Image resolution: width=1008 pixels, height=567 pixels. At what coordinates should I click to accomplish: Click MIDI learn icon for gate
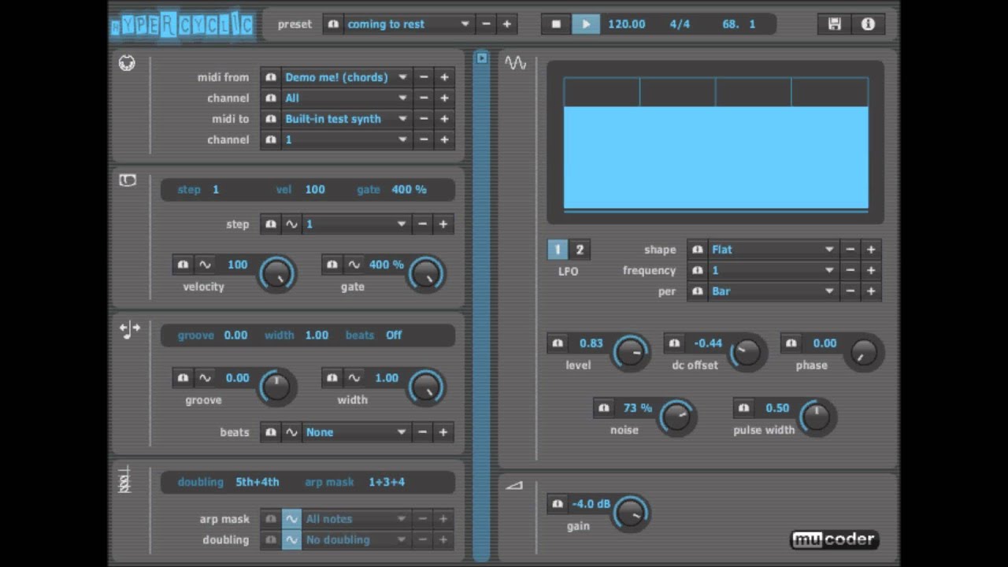click(x=332, y=265)
